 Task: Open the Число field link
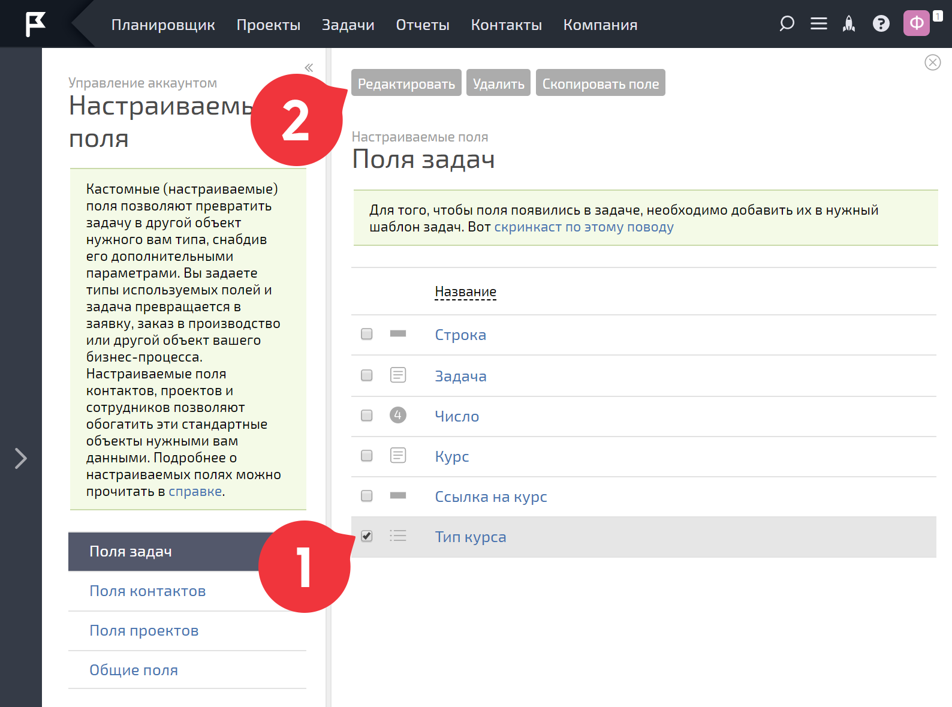coord(457,416)
